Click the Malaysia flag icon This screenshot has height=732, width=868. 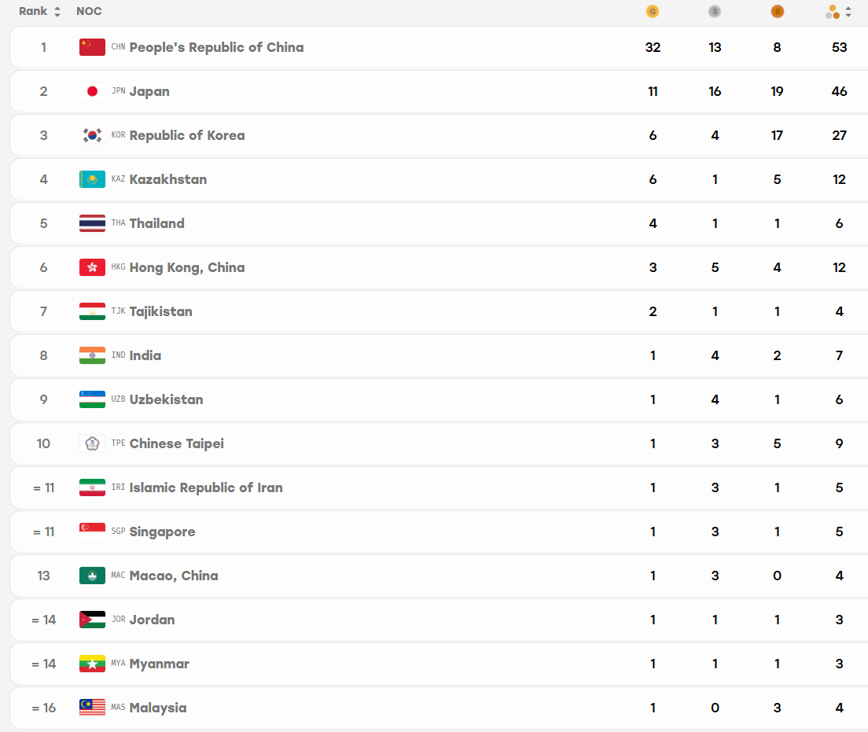[92, 708]
